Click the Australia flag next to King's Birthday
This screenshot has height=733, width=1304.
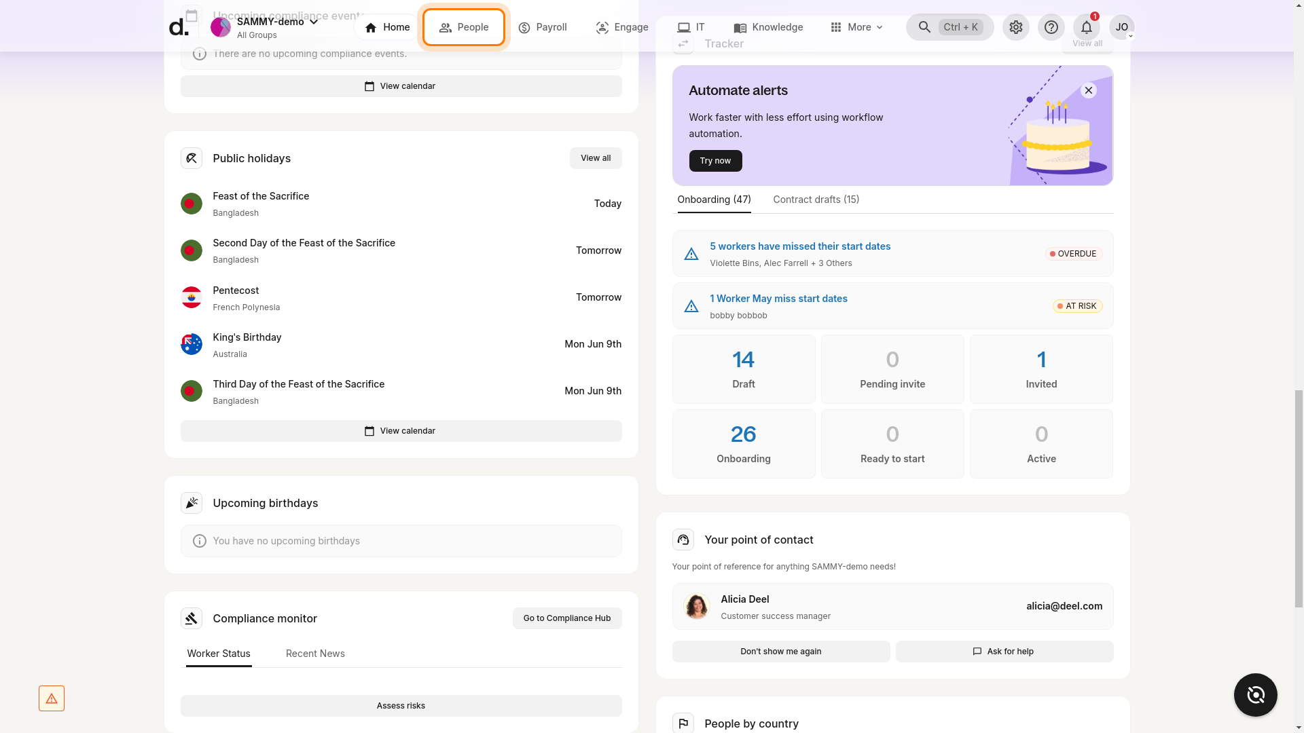pos(192,344)
